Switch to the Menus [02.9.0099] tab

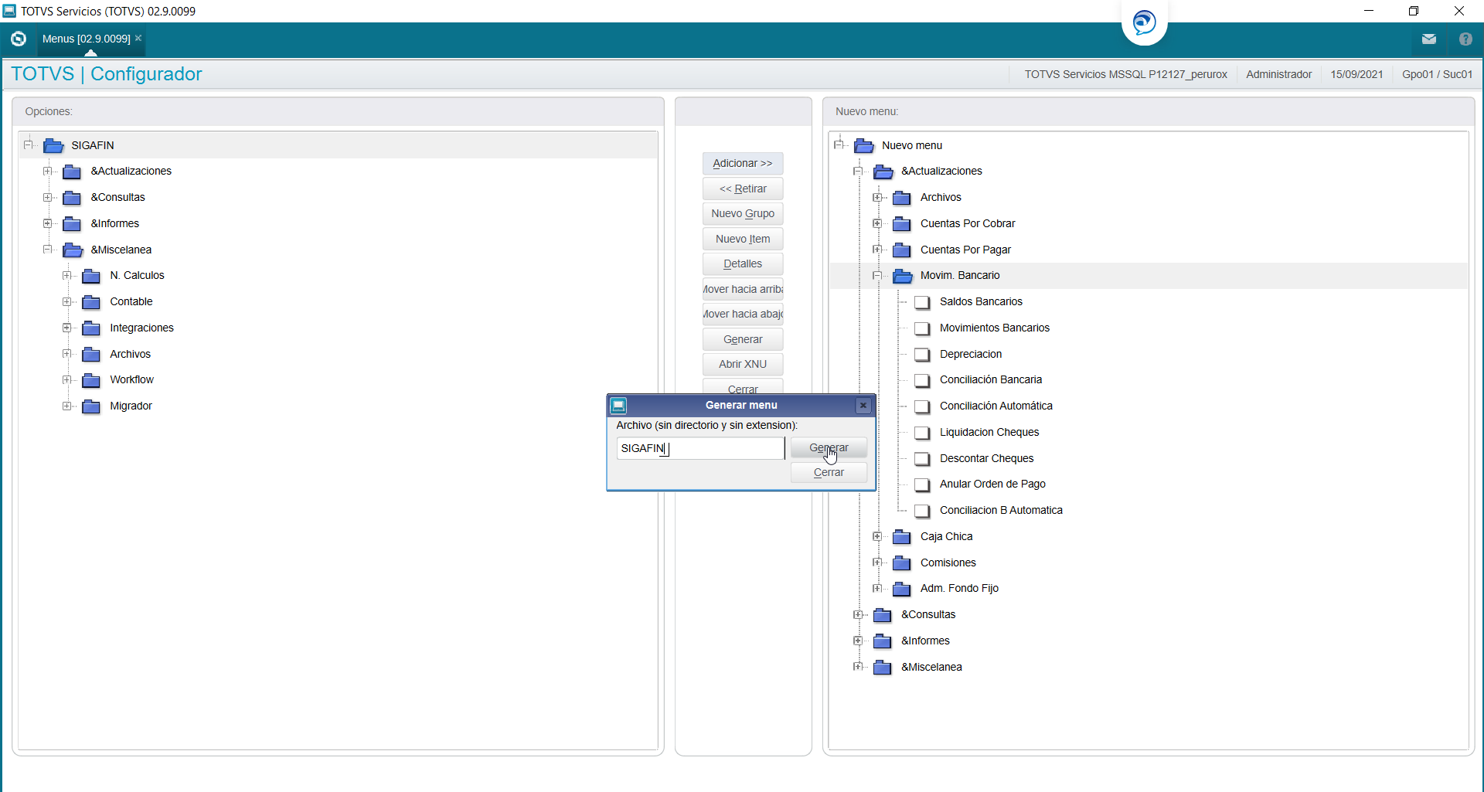(x=86, y=39)
